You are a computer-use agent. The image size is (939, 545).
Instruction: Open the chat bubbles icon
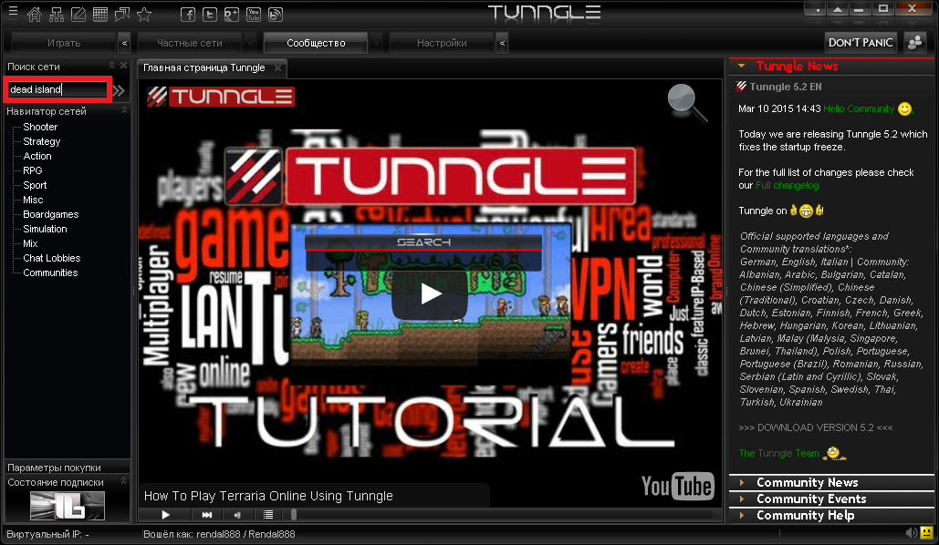(x=122, y=15)
